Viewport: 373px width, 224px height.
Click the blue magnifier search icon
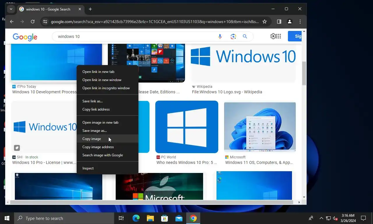(x=245, y=36)
